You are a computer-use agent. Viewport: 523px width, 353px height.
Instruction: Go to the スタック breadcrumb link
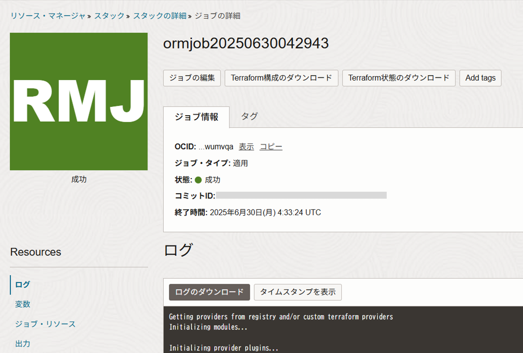(109, 16)
